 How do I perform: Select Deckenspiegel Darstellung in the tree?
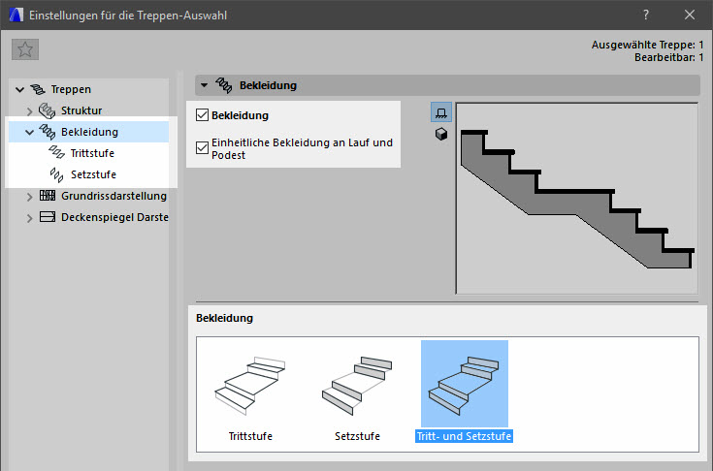tap(114, 217)
